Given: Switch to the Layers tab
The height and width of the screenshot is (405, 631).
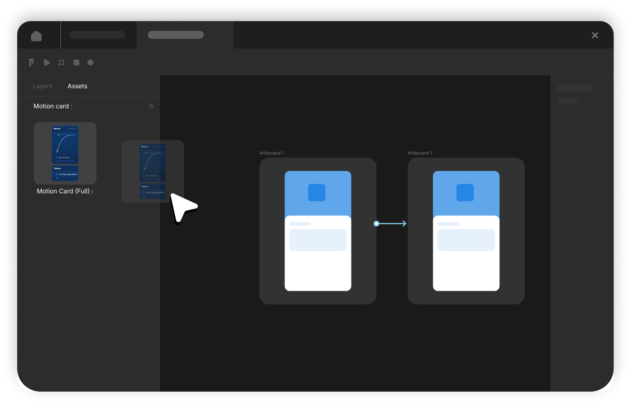Looking at the screenshot, I should tap(43, 86).
